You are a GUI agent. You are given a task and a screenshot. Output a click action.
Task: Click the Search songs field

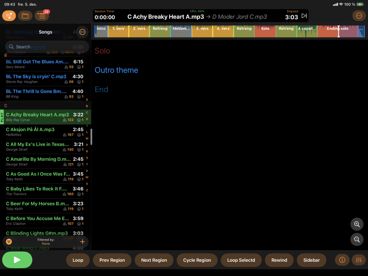click(x=46, y=46)
